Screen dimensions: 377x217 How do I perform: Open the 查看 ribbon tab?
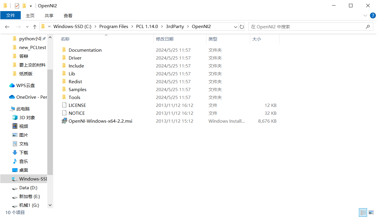(x=68, y=16)
